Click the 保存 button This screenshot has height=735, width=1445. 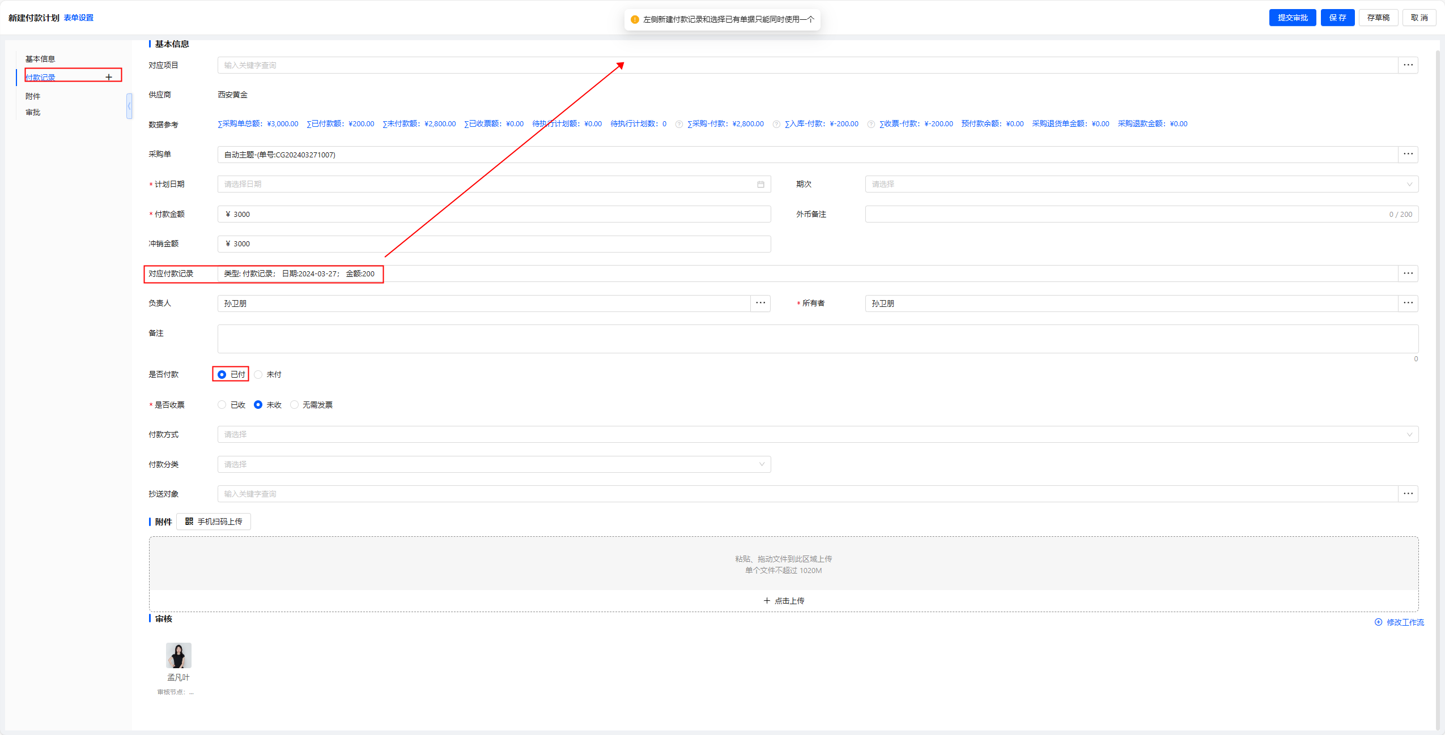(x=1338, y=18)
